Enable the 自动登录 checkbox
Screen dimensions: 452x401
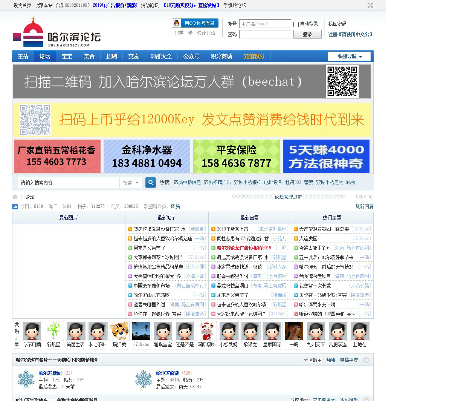(x=296, y=25)
